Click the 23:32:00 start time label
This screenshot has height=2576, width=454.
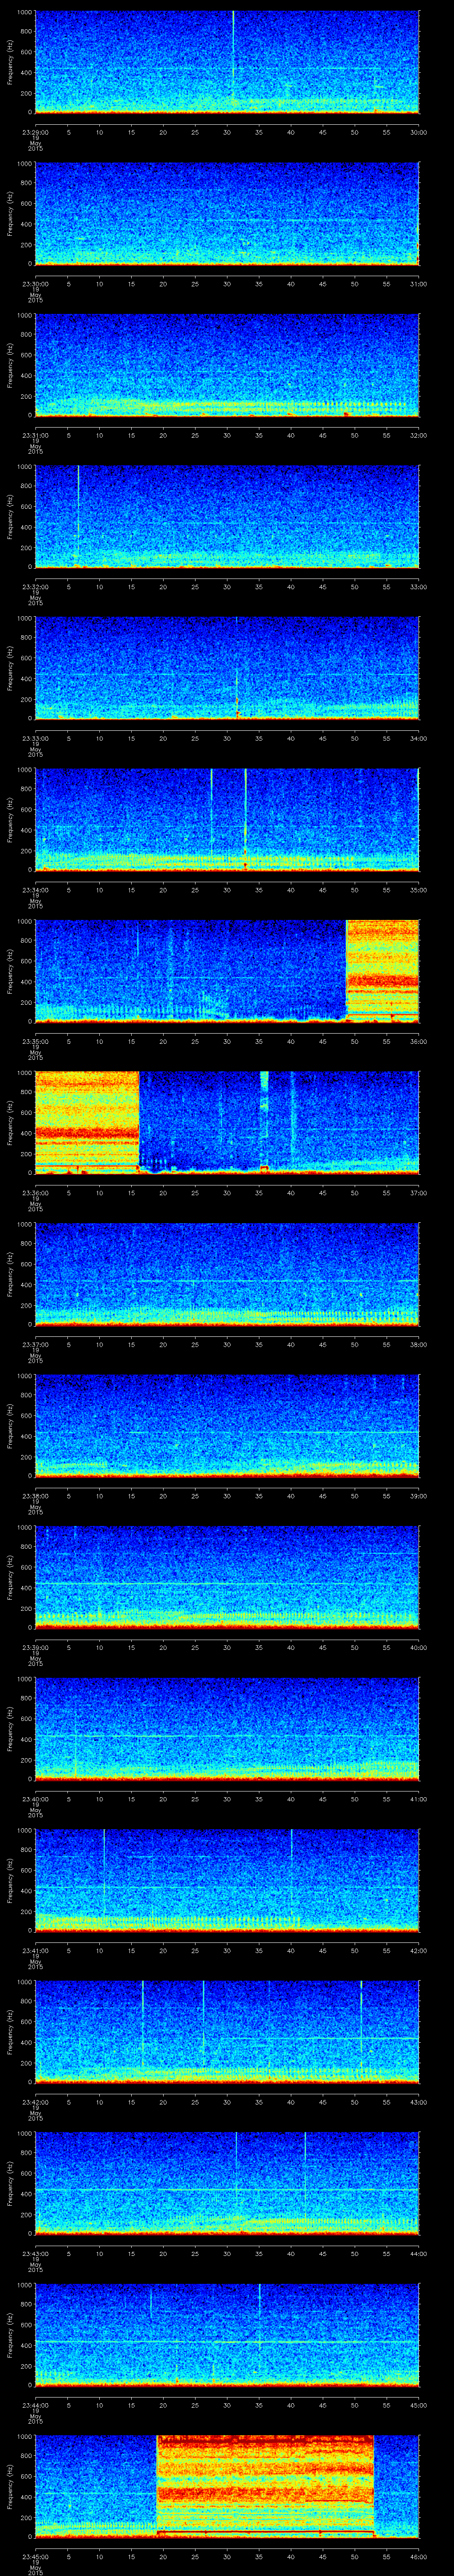coord(35,587)
